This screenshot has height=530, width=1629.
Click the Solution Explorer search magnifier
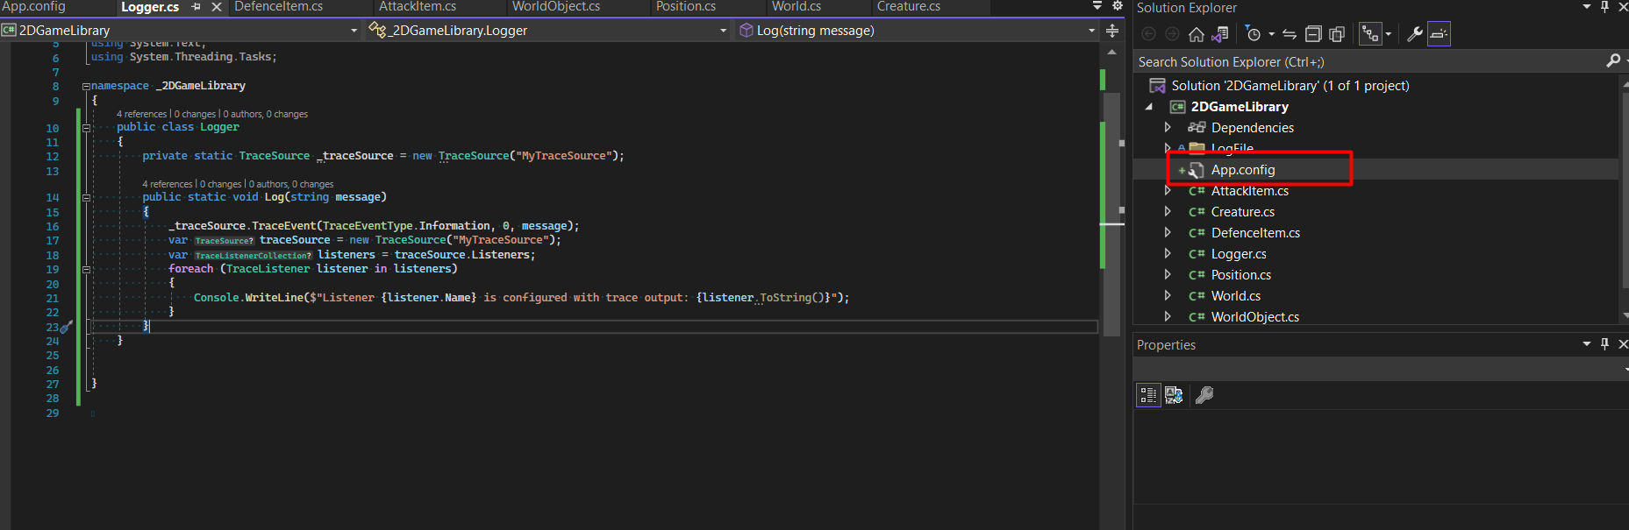click(x=1612, y=61)
